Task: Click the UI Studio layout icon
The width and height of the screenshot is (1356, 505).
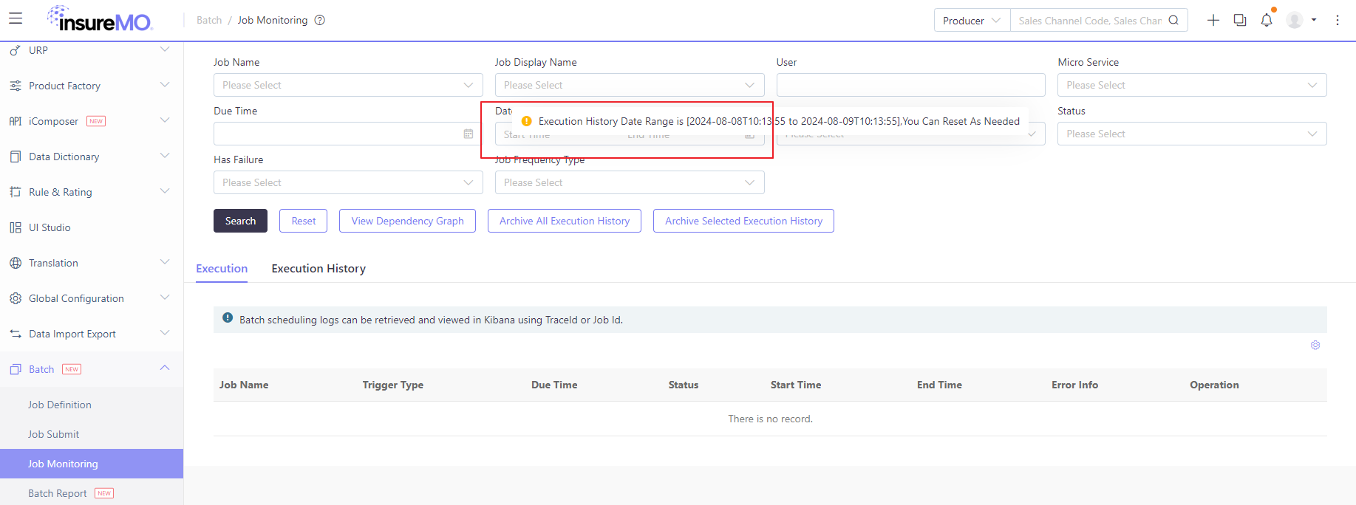Action: coord(16,227)
